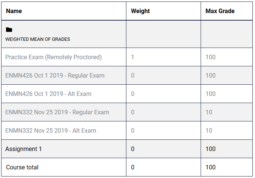Select the WEIGHTED MEAN OF GRADES category label

[37, 39]
